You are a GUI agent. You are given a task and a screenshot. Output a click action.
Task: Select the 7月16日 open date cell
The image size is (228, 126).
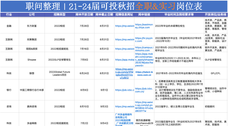(x=84, y=49)
